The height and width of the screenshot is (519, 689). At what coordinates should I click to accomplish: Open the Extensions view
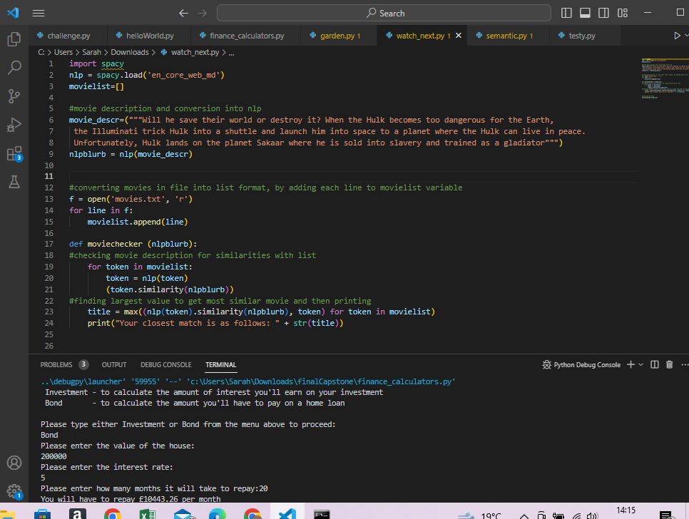[14, 153]
